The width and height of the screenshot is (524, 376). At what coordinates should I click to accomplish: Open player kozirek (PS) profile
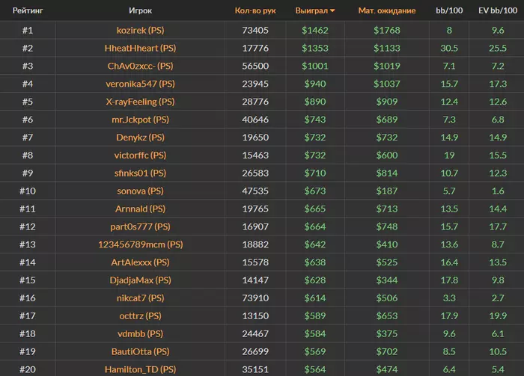[x=141, y=31]
